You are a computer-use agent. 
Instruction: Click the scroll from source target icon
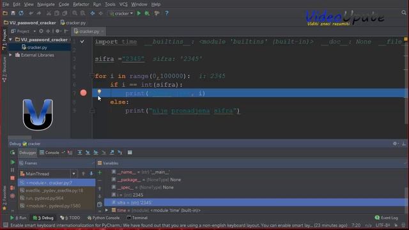point(41,31)
